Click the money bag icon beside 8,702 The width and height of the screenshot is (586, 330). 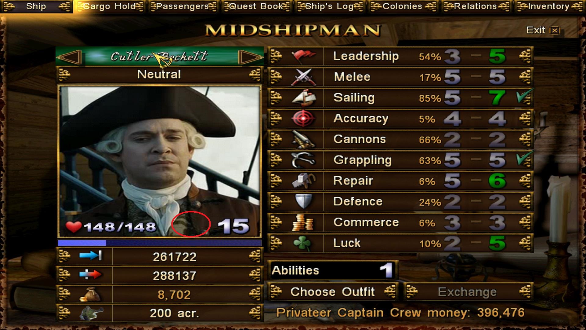pos(90,295)
